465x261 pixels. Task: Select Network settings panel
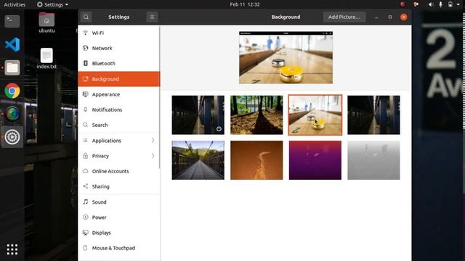click(119, 48)
